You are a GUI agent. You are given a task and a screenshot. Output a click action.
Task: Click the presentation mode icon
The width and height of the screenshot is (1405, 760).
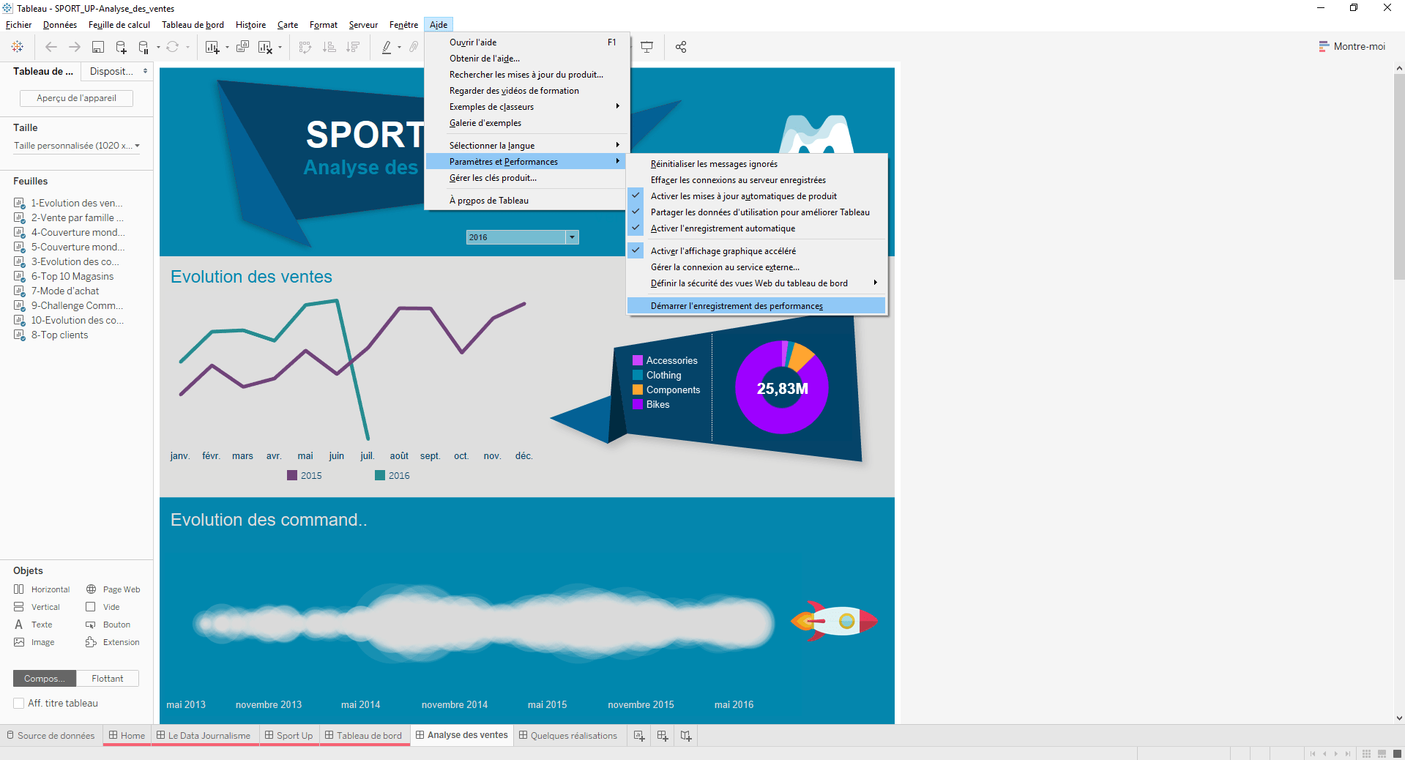[x=646, y=47]
